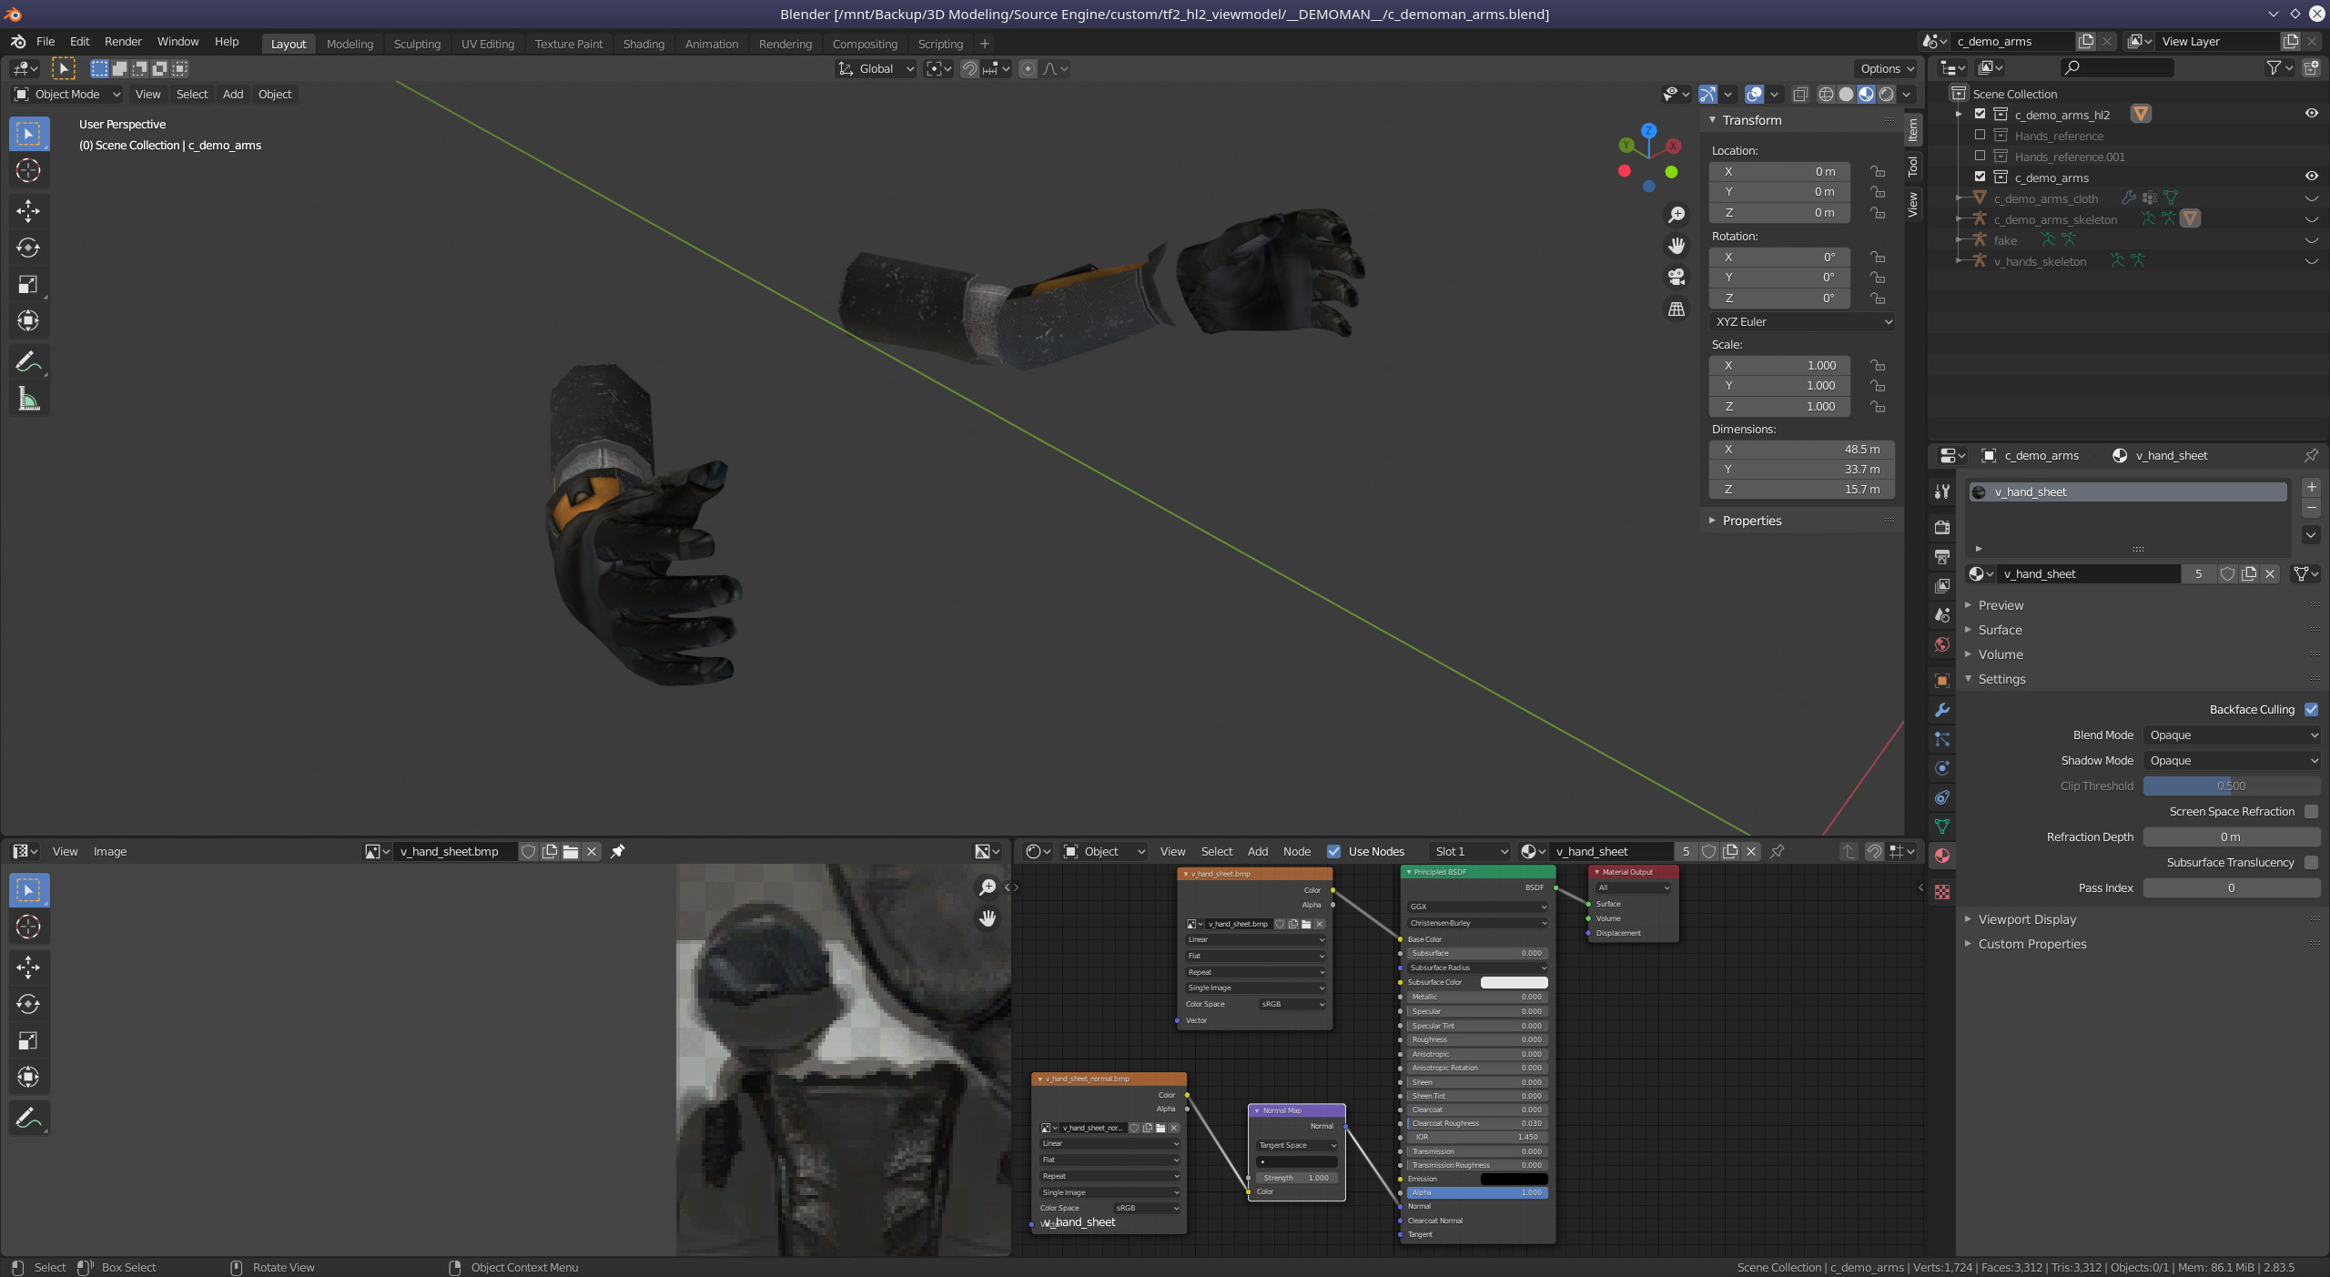2330x1277 pixels.
Task: Select the Cursor tool in 3D viewport
Action: (28, 170)
